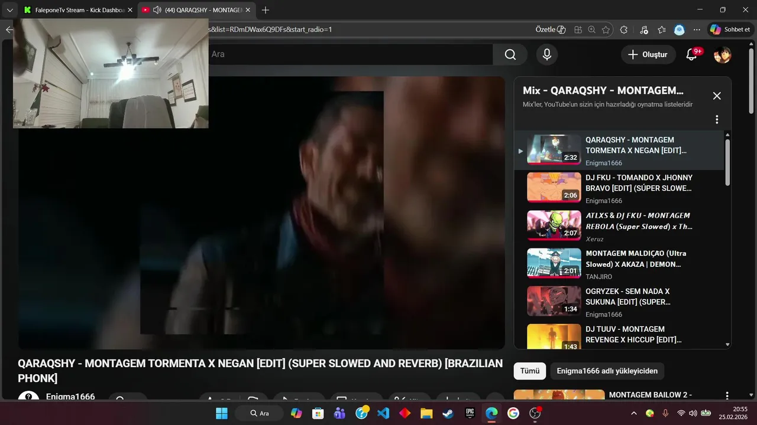The image size is (757, 425).
Task: Click the taskbar Ara search box
Action: click(259, 413)
